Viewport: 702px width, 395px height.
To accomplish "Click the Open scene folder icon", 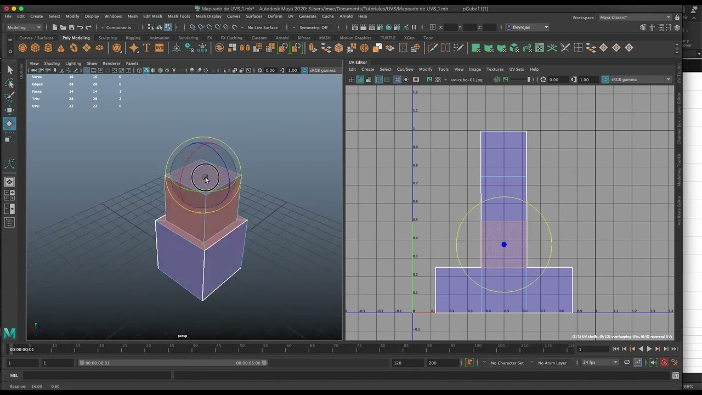I will (x=64, y=27).
